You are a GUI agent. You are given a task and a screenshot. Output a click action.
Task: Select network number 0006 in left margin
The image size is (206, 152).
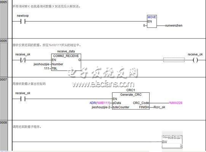pos(3,41)
